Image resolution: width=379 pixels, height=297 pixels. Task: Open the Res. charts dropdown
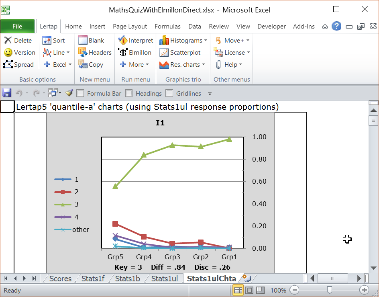pyautogui.click(x=203, y=64)
